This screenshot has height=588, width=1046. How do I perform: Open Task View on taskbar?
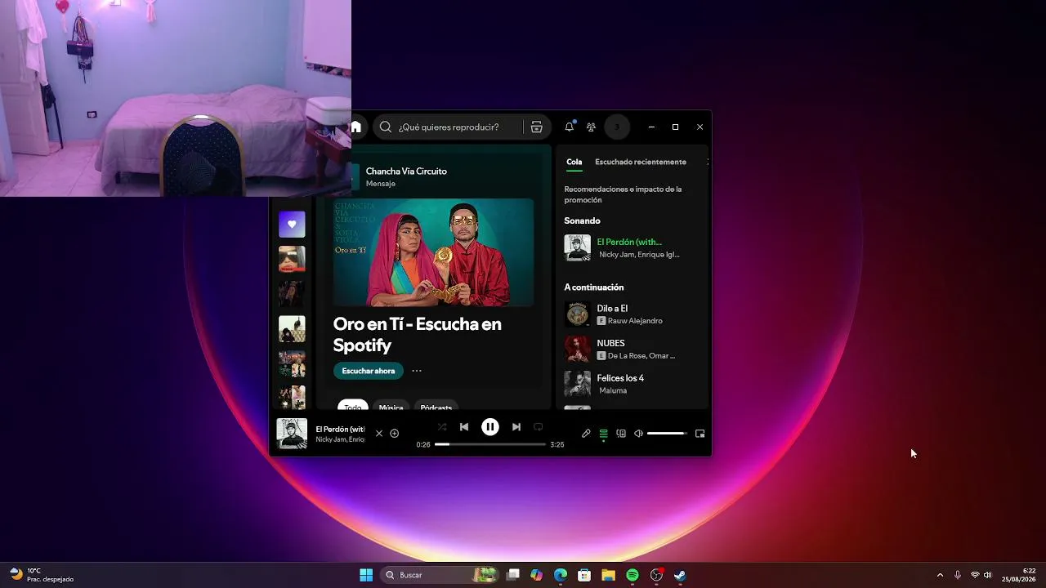(513, 575)
